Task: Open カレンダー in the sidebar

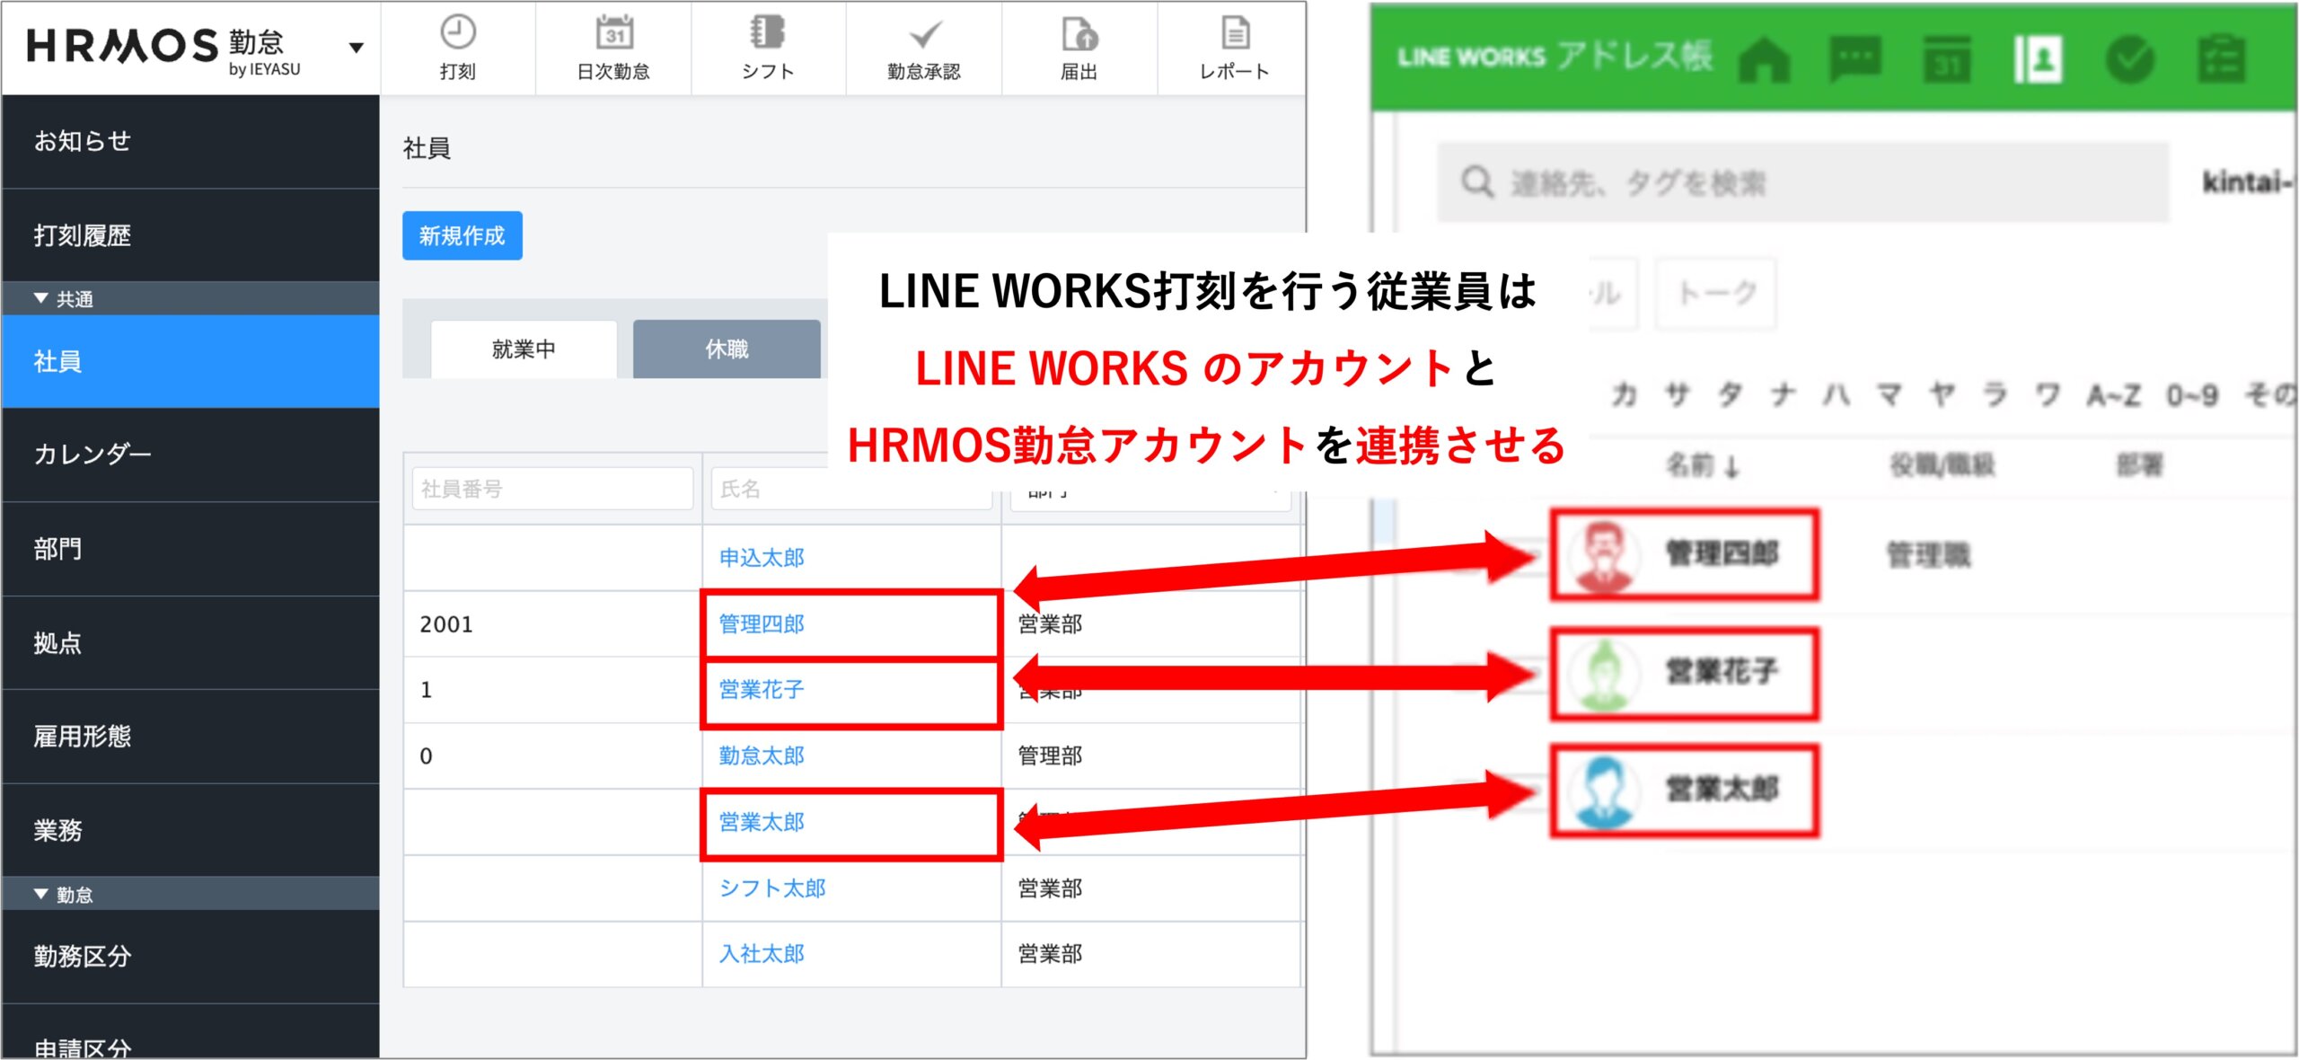Action: click(190, 455)
